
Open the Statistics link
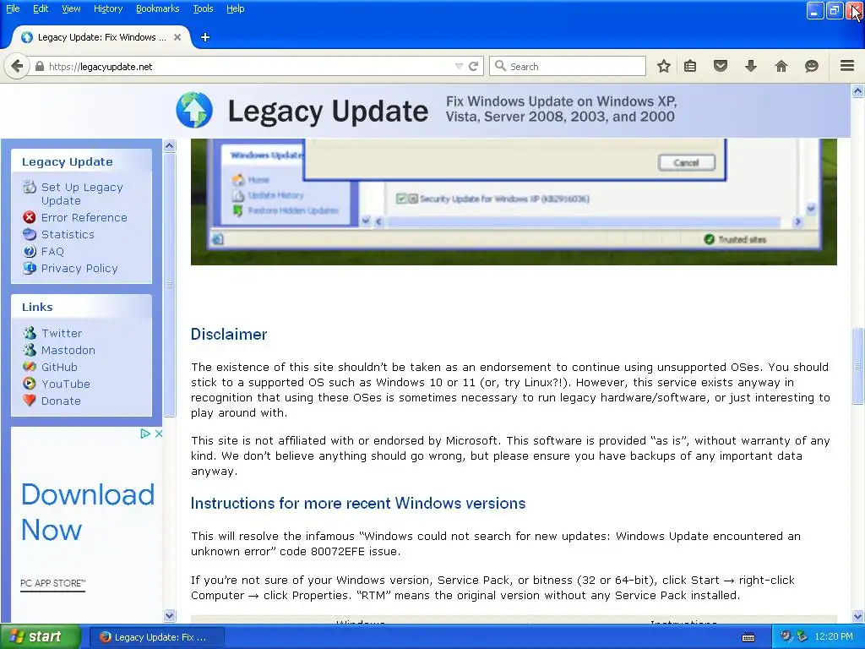tap(68, 235)
